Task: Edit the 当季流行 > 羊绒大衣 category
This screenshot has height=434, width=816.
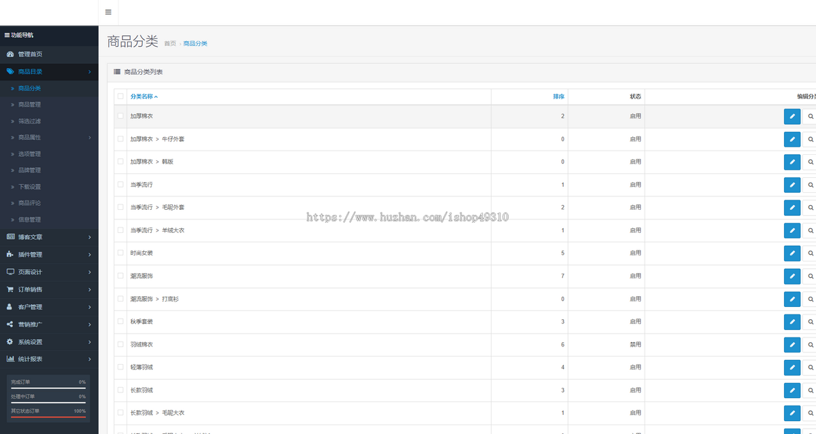Action: point(792,231)
